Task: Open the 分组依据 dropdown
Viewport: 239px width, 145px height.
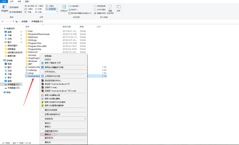Action: pyautogui.click(x=74, y=6)
